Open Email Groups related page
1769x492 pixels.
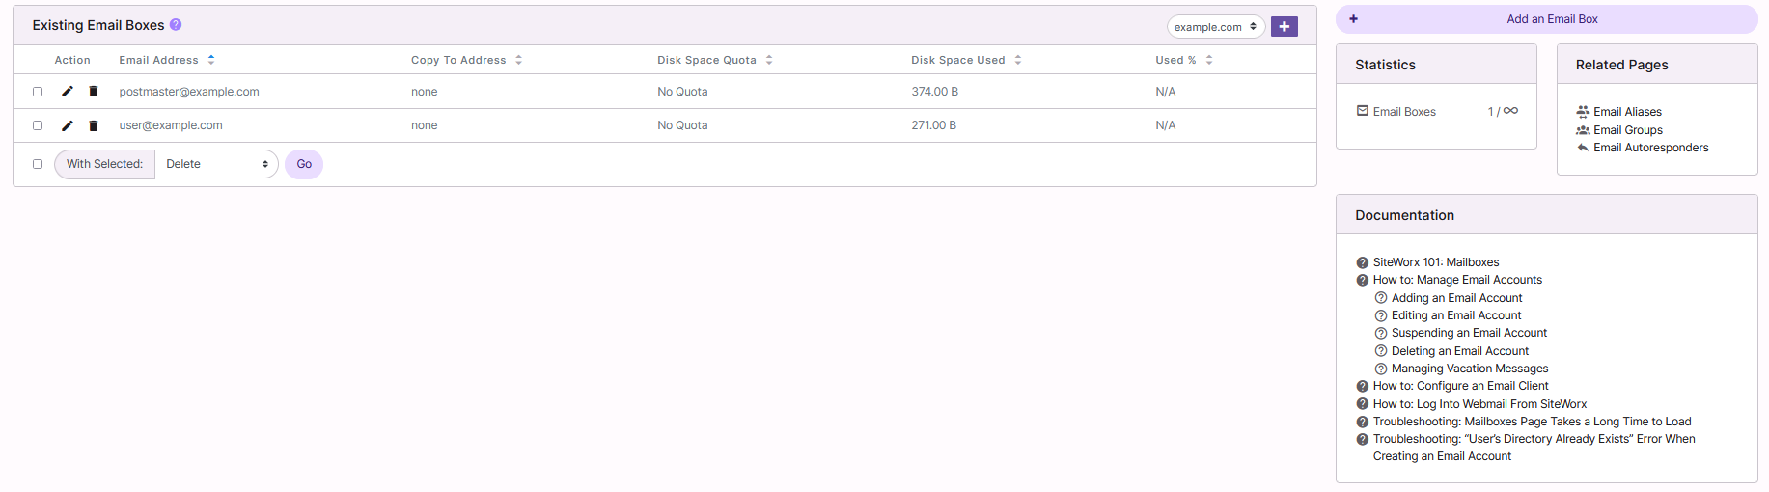coord(1627,130)
